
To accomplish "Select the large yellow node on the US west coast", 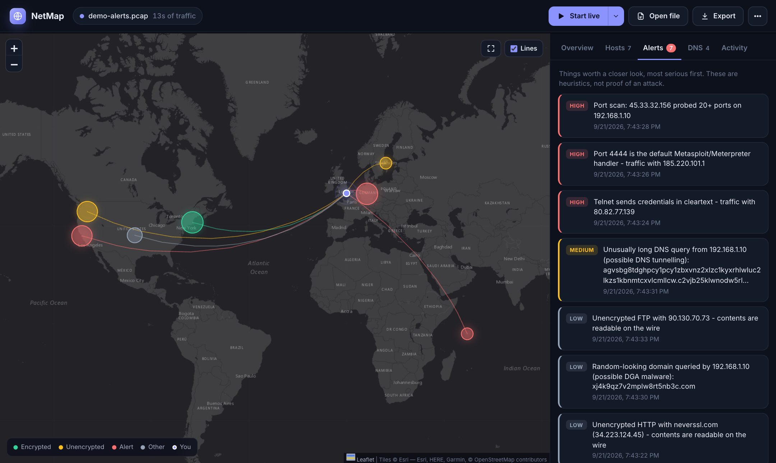I will point(87,211).
